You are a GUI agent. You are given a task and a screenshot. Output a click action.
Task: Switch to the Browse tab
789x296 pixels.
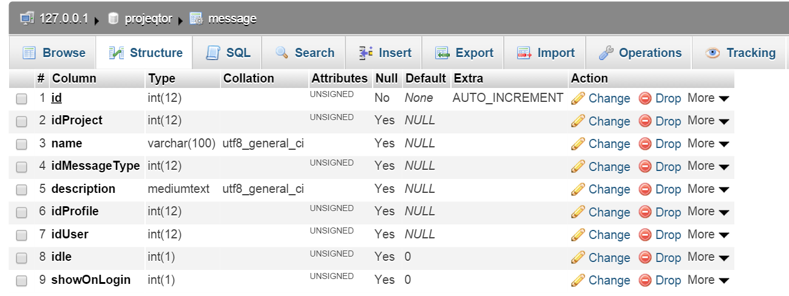[53, 53]
